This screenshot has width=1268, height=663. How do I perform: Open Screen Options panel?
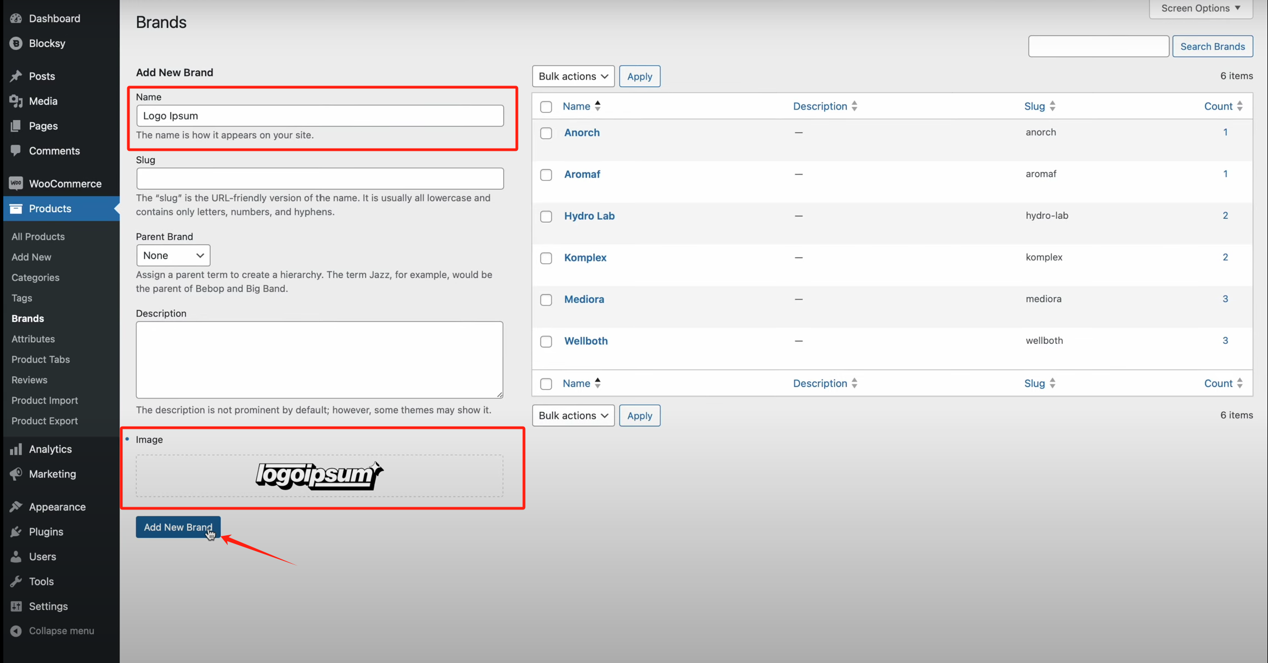pyautogui.click(x=1201, y=8)
